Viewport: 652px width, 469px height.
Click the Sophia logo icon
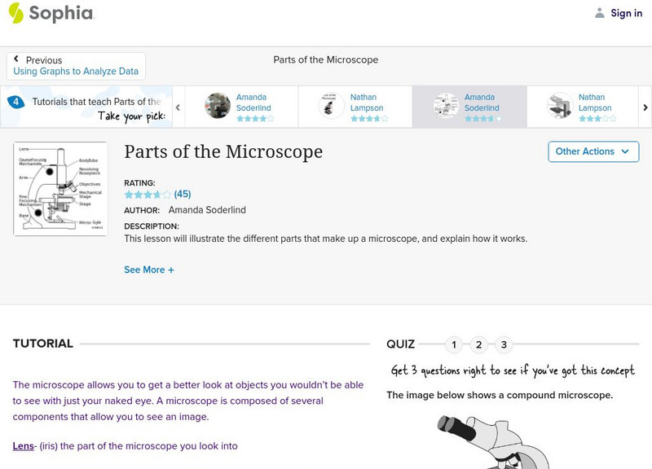coord(15,12)
